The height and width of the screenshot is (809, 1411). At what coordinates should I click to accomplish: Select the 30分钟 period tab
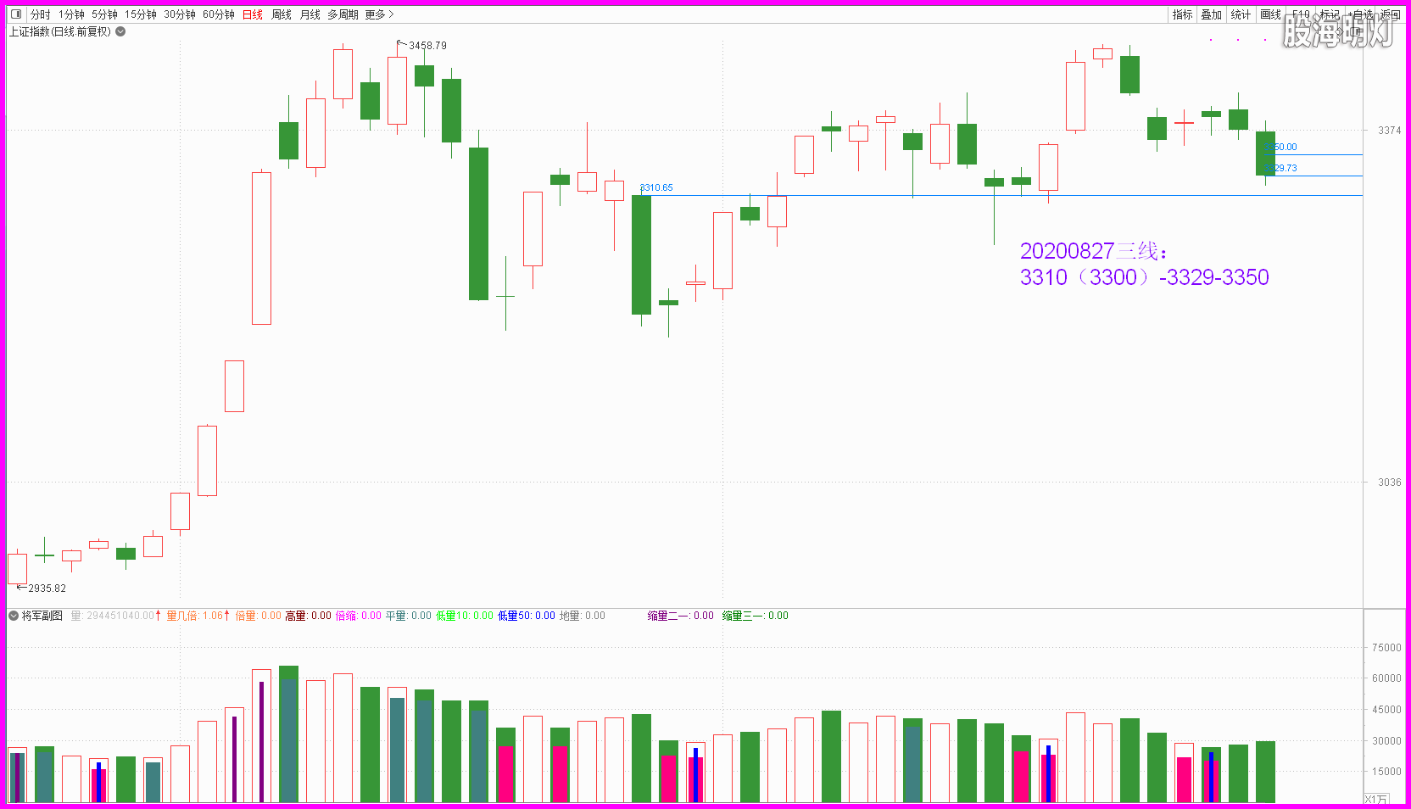pyautogui.click(x=180, y=14)
